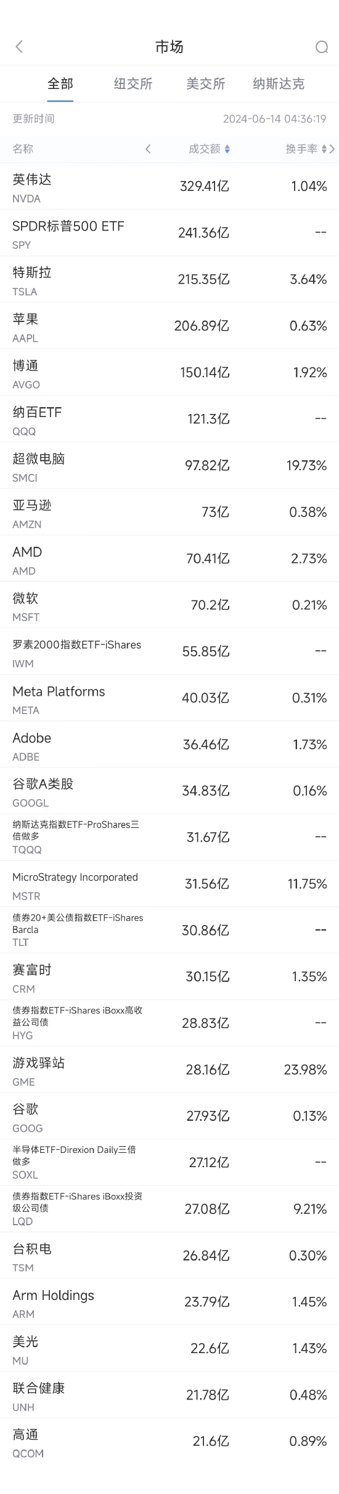This screenshot has height=1494, width=339.
Task: Switch to the 纽交所 tab
Action: [x=133, y=84]
